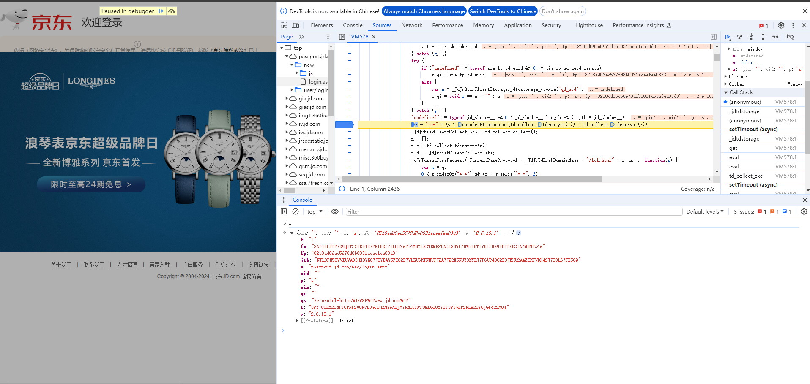The image size is (810, 384).
Task: Open the Application tab
Action: (x=517, y=25)
